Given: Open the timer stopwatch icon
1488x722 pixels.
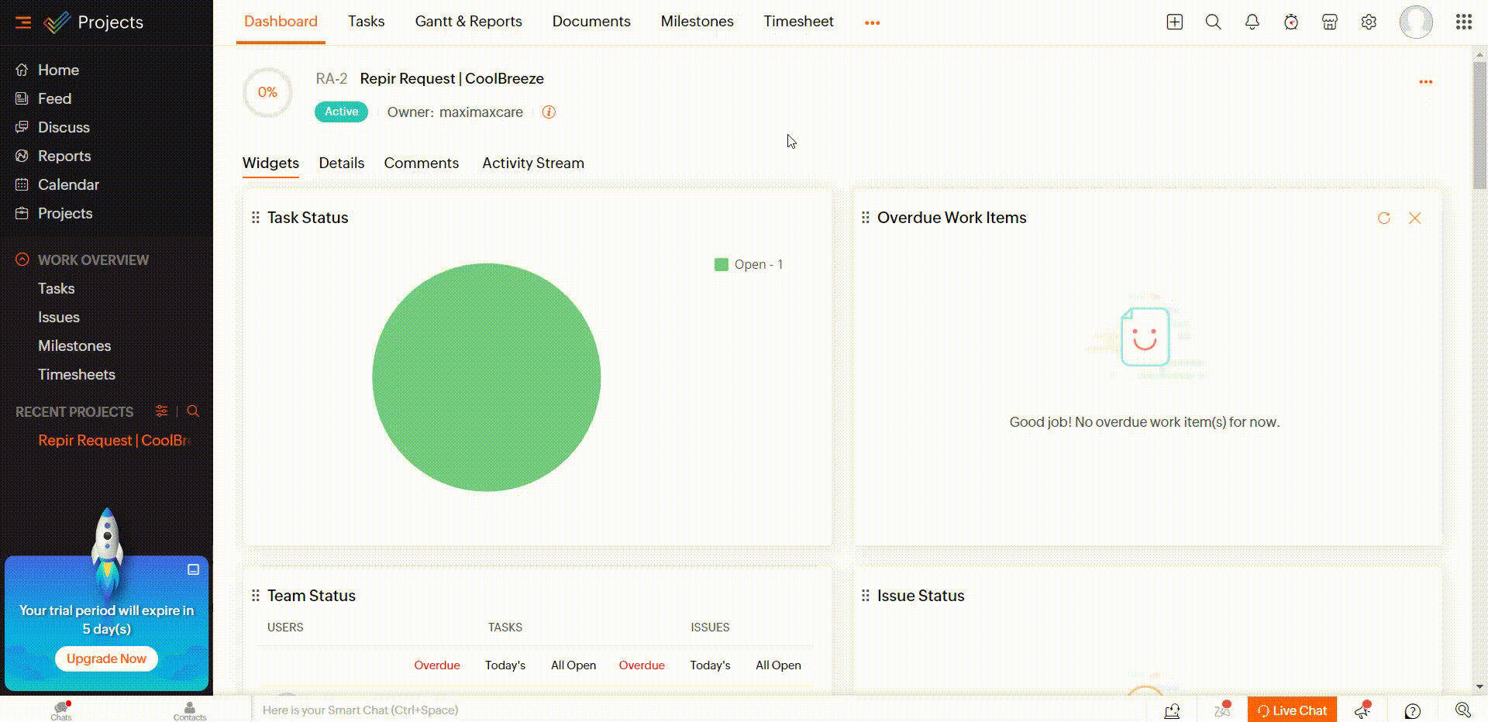Looking at the screenshot, I should (1290, 22).
